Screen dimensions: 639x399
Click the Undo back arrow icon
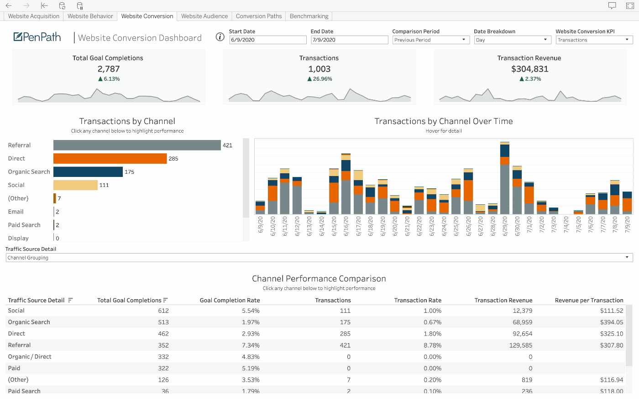pos(9,5)
